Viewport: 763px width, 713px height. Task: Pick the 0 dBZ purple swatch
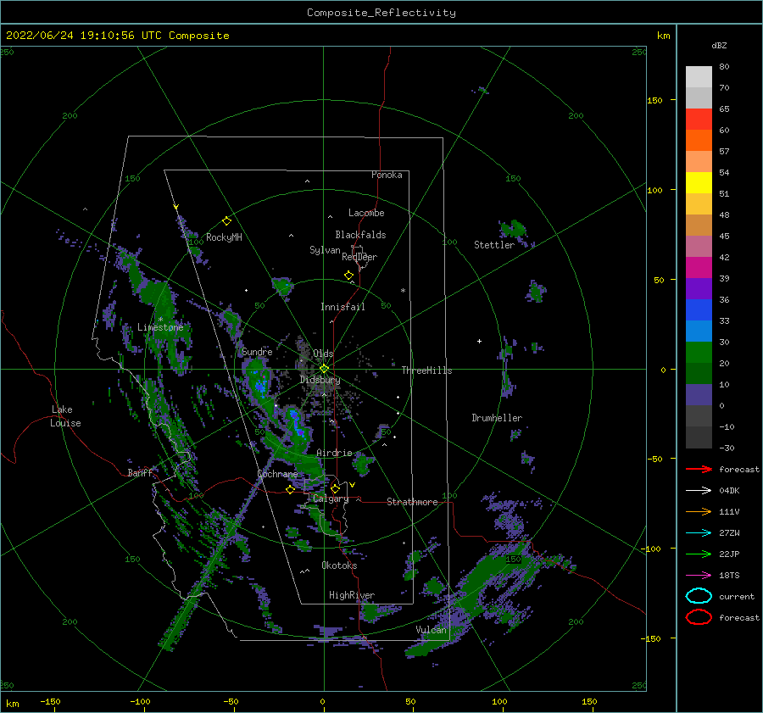699,394
